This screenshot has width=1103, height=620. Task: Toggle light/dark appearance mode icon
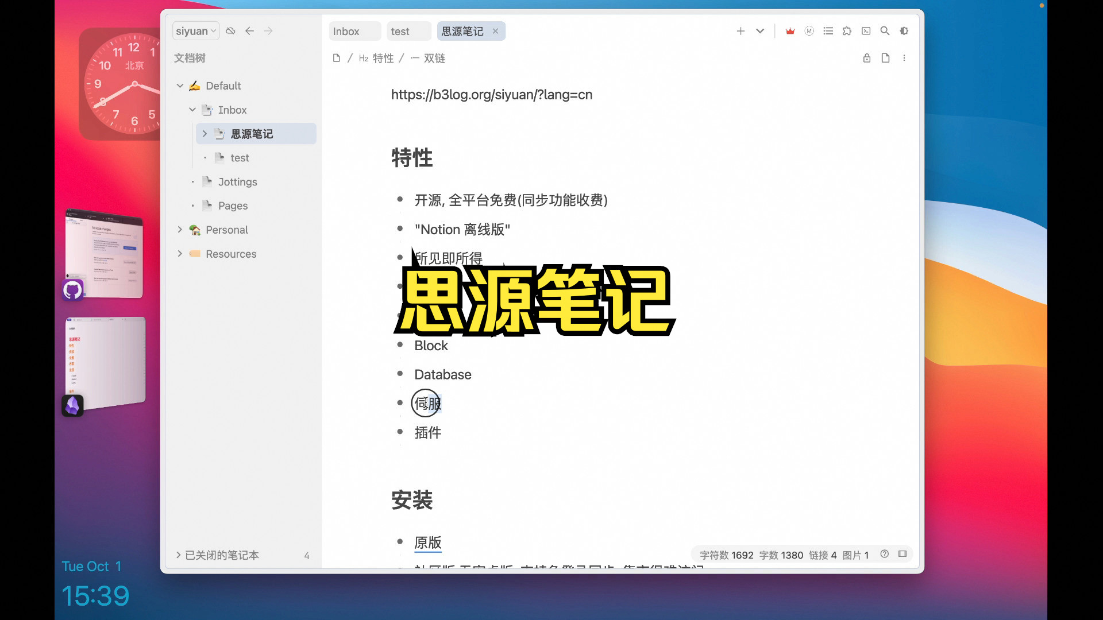click(x=904, y=31)
